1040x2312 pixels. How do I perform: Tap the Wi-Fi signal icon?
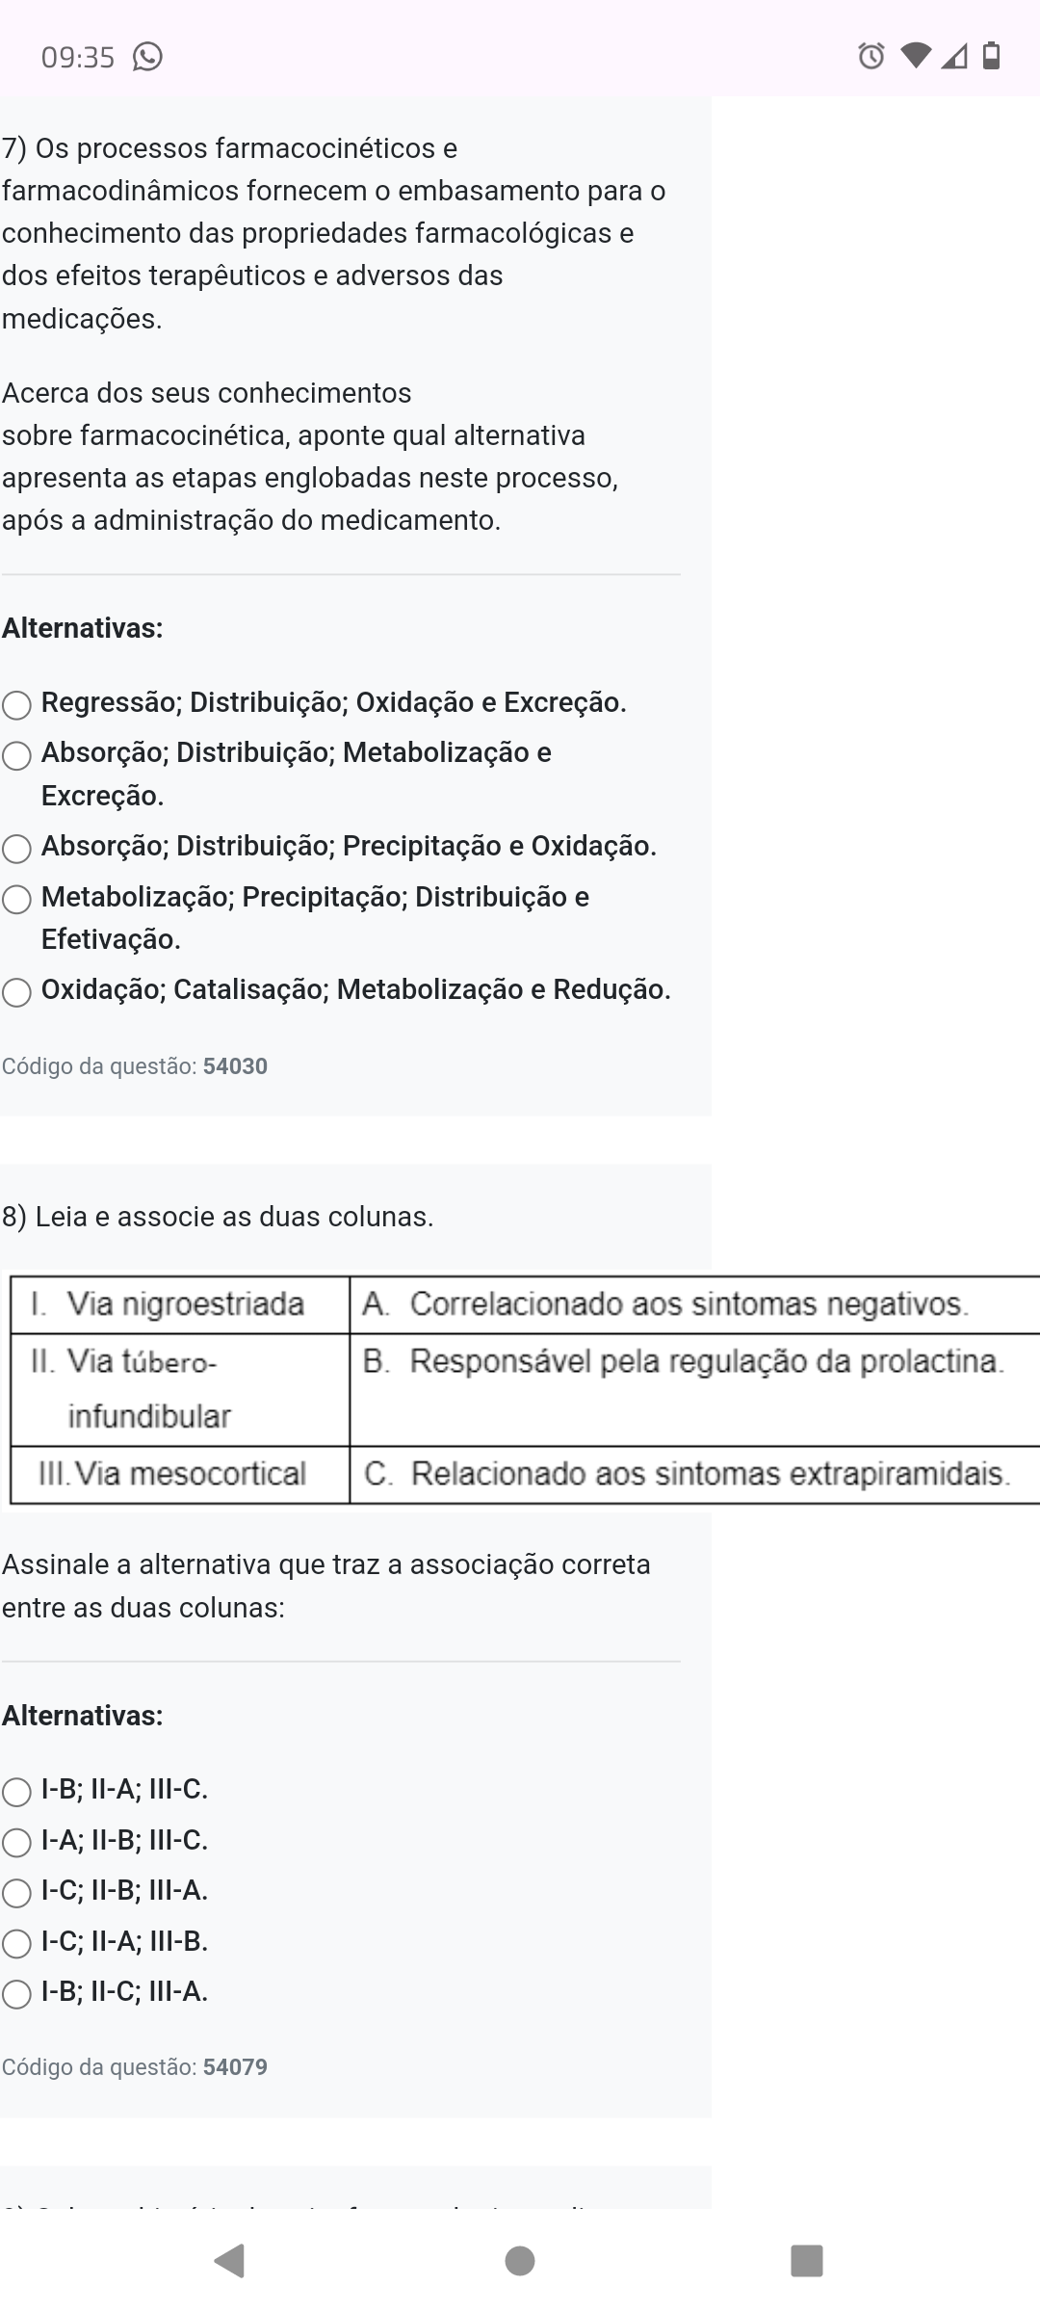916,57
